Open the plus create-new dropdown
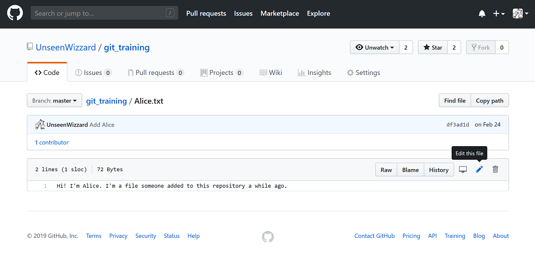 499,14
